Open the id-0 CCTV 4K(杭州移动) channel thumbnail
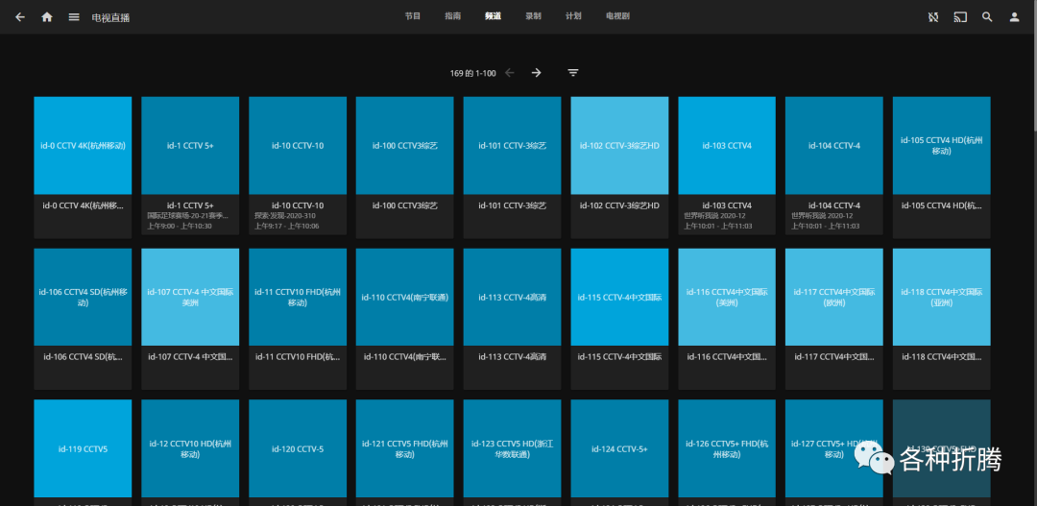The image size is (1037, 506). tap(83, 146)
